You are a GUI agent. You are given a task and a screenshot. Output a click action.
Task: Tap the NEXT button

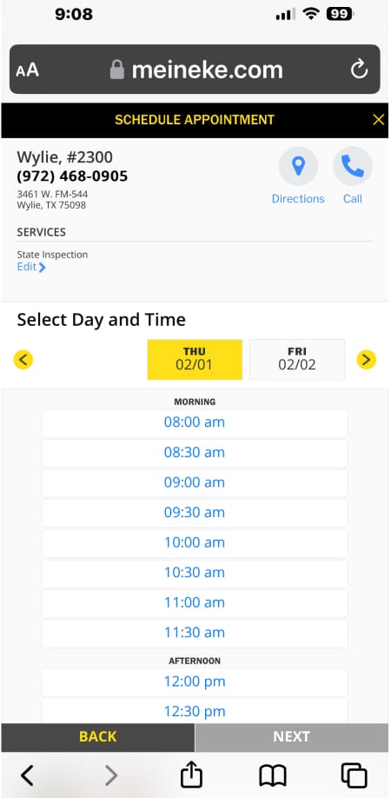(292, 737)
